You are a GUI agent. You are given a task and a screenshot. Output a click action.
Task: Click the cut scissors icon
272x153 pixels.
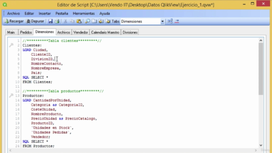(x=65, y=21)
